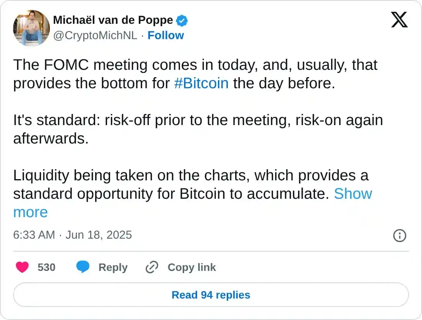422x320 pixels.
Task: Click the Copy link text label
Action: coord(191,267)
